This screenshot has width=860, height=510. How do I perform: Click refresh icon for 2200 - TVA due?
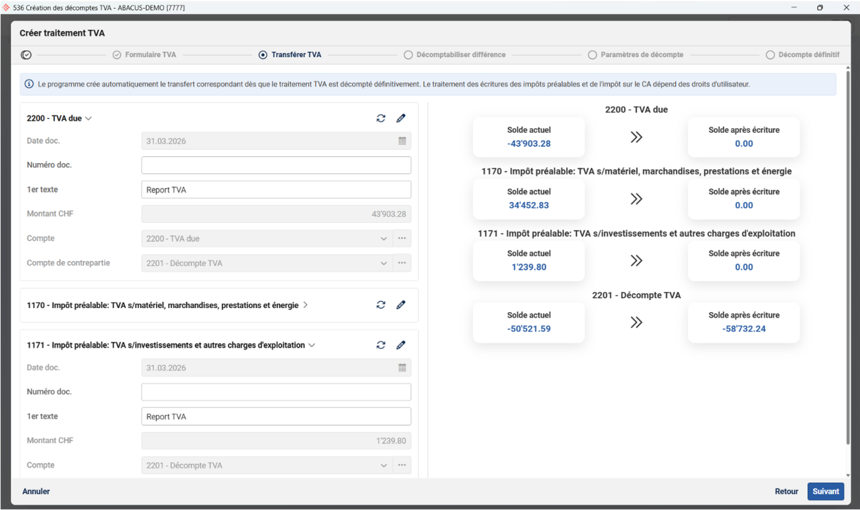tap(381, 118)
